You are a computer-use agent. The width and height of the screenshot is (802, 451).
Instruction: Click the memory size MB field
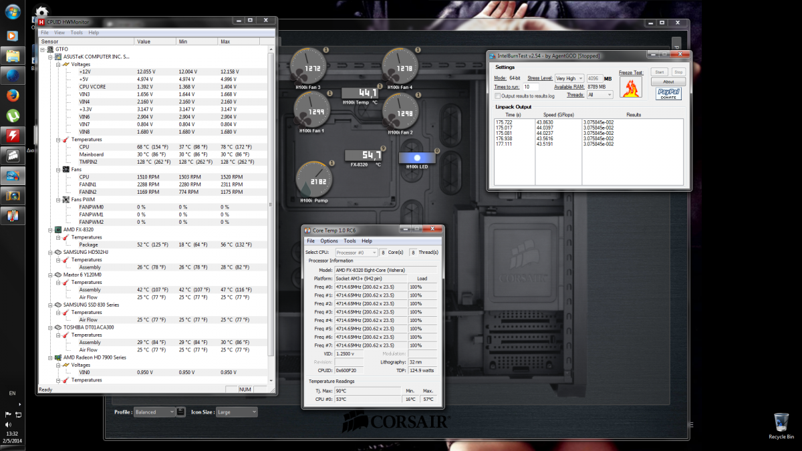tap(594, 78)
